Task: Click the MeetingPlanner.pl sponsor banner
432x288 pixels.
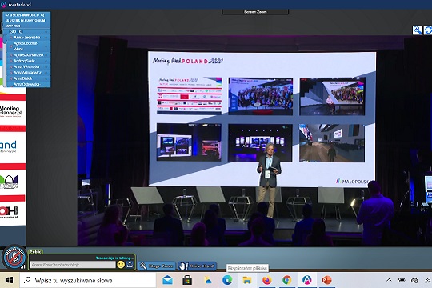Action: click(x=11, y=112)
